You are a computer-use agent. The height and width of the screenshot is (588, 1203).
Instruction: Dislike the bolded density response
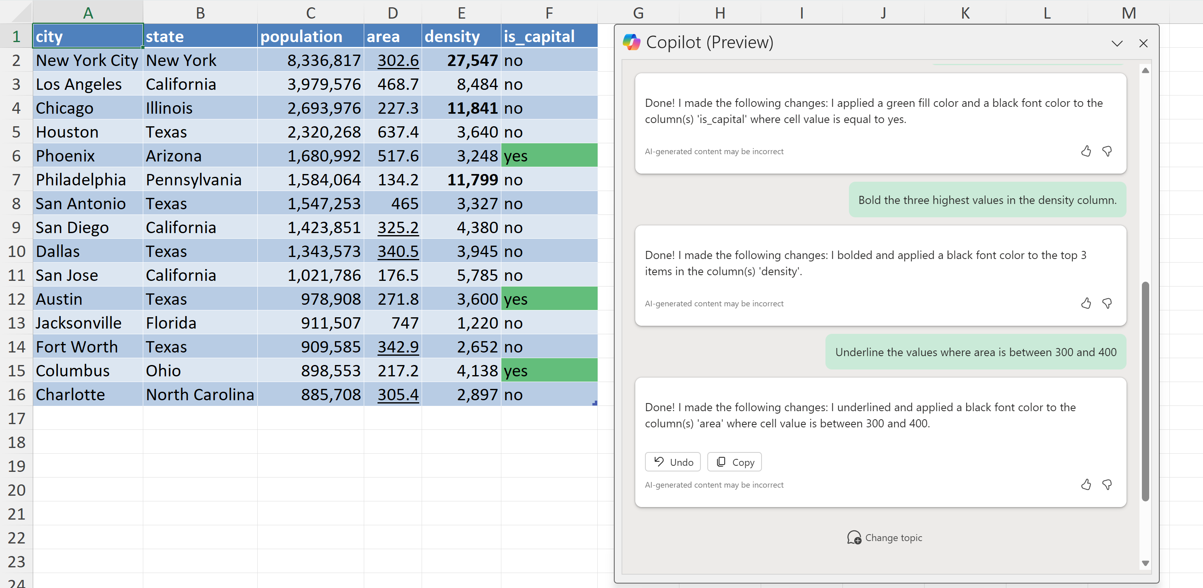click(1107, 304)
